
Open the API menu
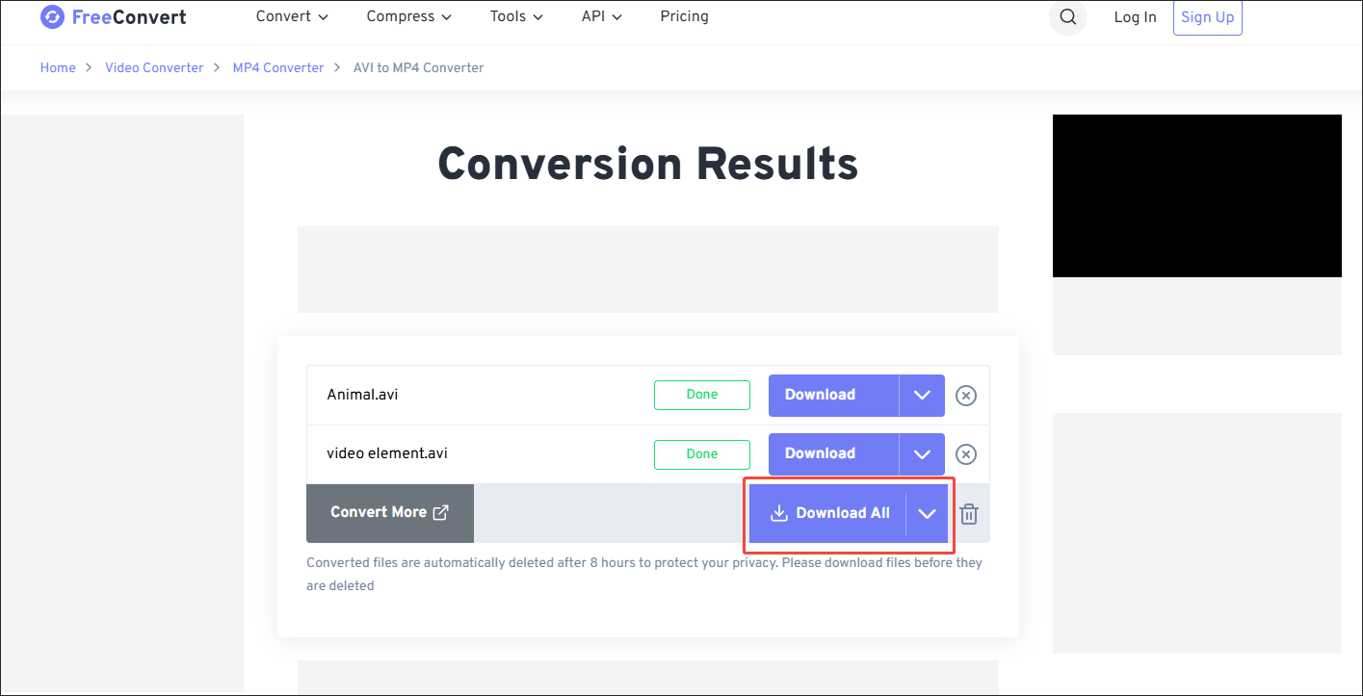tap(601, 16)
